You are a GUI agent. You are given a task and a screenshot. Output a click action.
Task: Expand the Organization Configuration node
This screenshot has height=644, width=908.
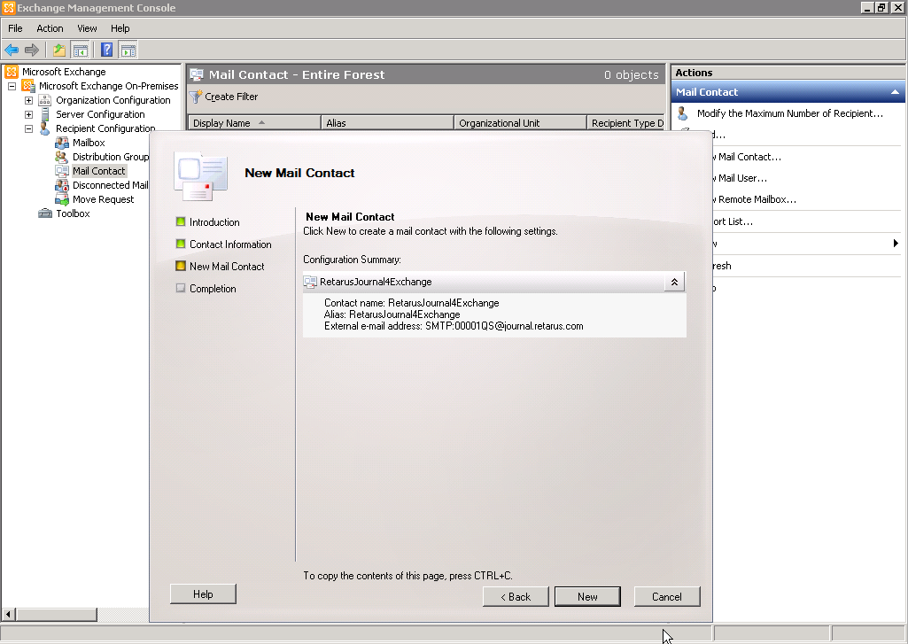pyautogui.click(x=28, y=100)
